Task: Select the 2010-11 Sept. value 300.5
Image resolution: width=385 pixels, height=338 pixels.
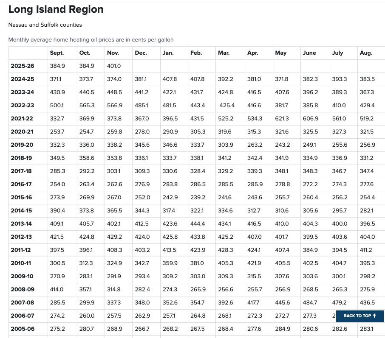Action: [x=57, y=263]
